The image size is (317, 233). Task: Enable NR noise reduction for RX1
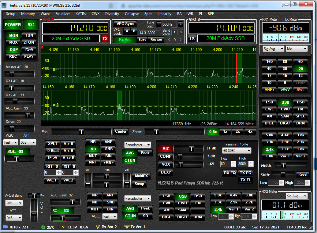[93, 142]
